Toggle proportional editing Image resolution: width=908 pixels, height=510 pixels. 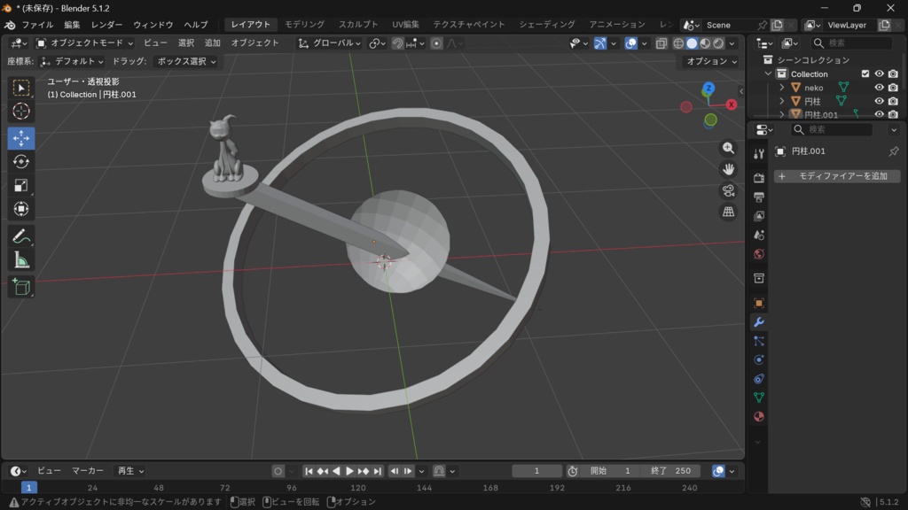[436, 43]
